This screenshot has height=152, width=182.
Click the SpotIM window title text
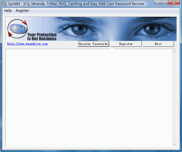(x=76, y=4)
